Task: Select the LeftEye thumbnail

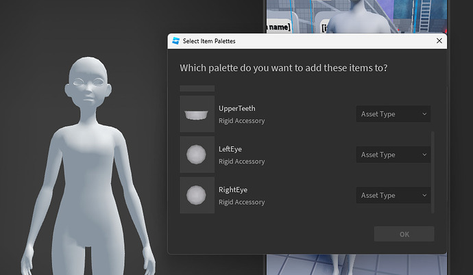Action: point(197,155)
